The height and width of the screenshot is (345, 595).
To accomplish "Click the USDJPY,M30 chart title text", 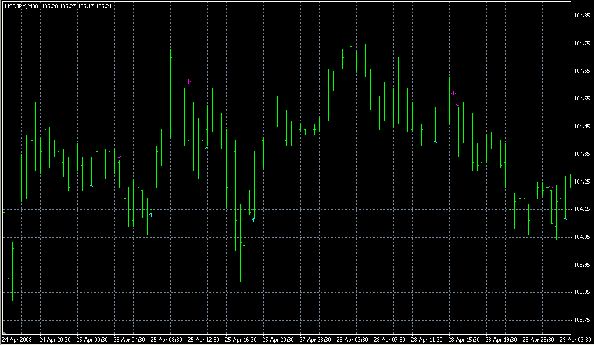I will [21, 6].
